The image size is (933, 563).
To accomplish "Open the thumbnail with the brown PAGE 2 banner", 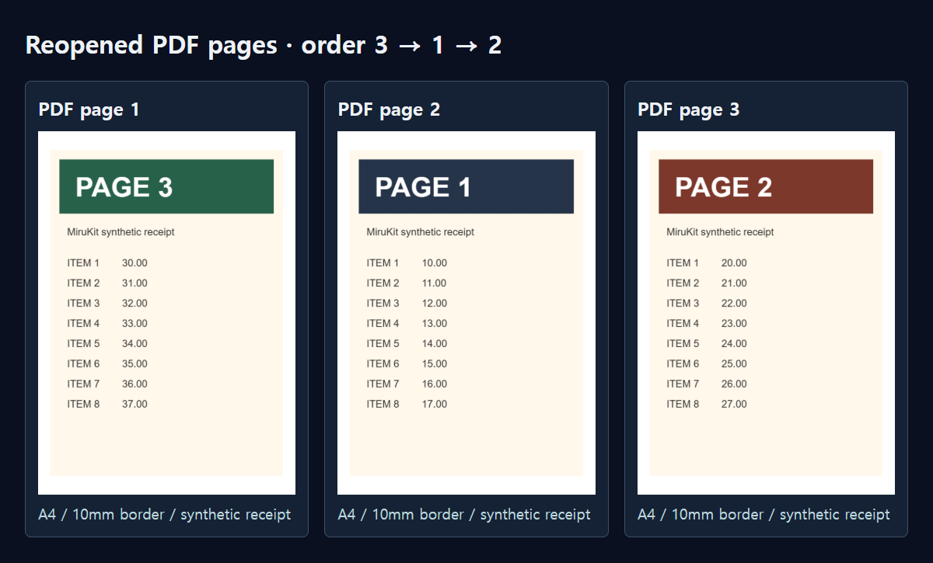I will (766, 313).
